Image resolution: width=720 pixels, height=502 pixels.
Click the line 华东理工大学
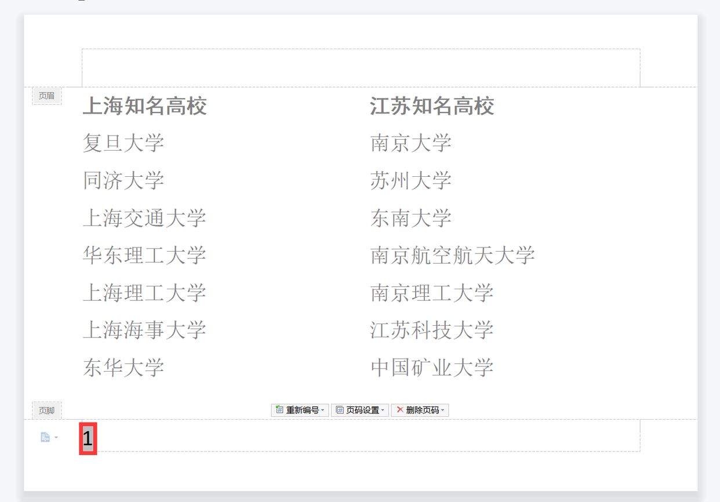click(144, 256)
